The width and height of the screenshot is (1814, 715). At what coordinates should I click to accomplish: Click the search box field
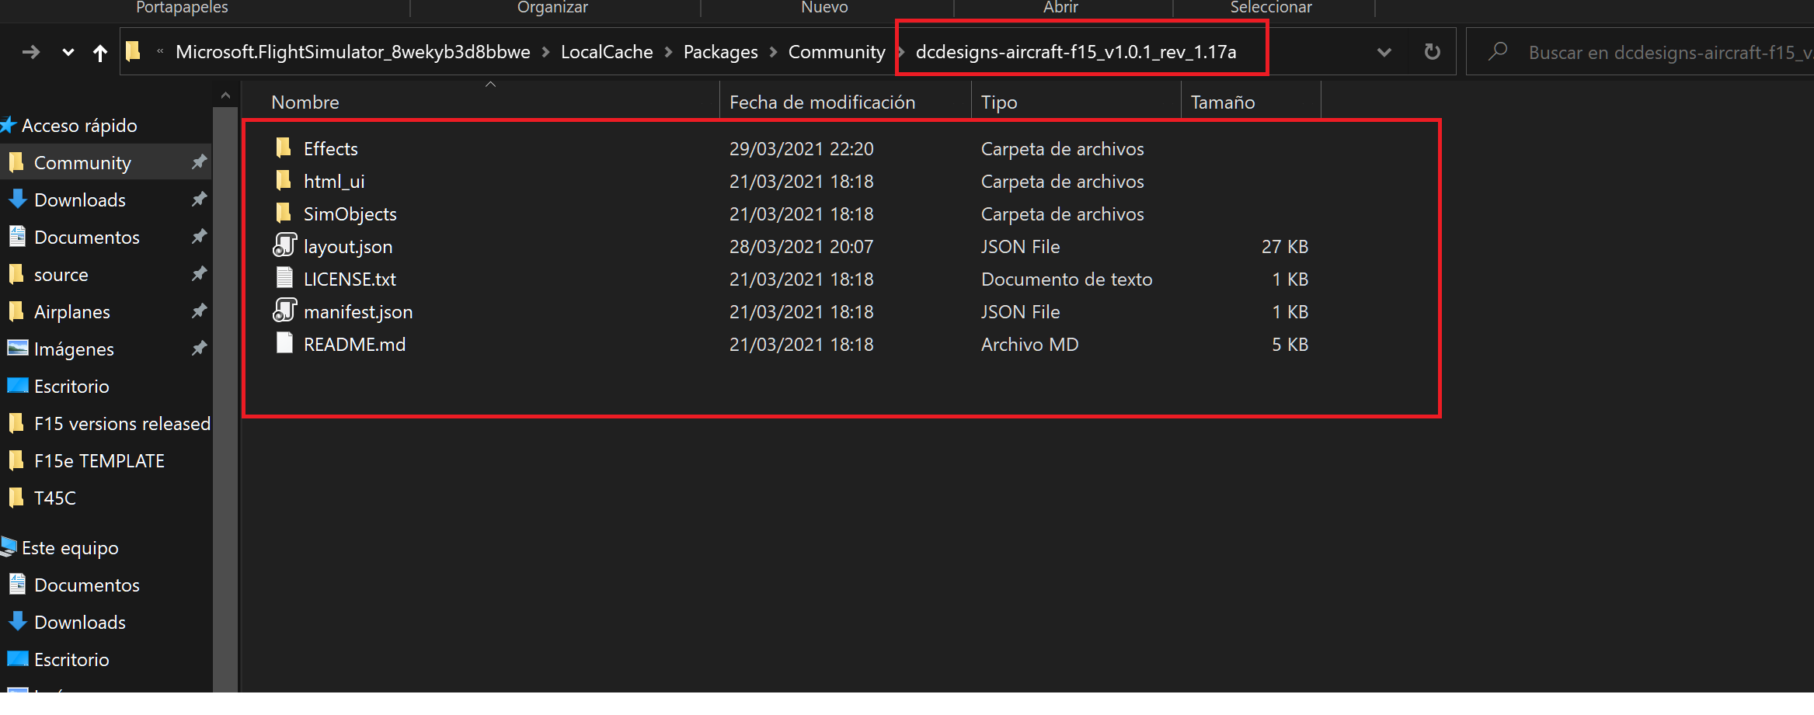point(1639,52)
